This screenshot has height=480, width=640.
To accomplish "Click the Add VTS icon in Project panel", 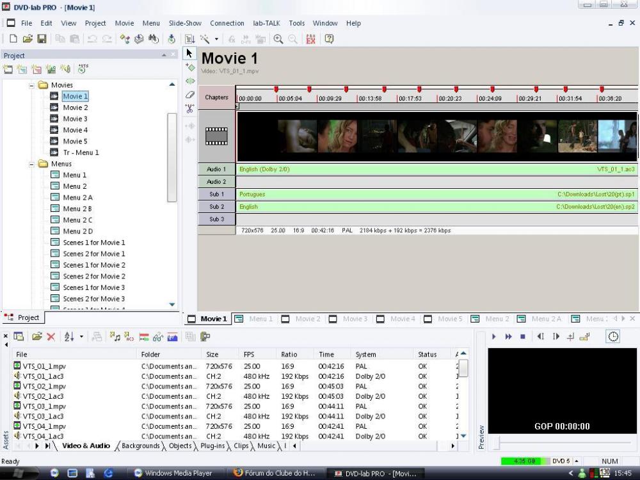I will pyautogui.click(x=83, y=69).
